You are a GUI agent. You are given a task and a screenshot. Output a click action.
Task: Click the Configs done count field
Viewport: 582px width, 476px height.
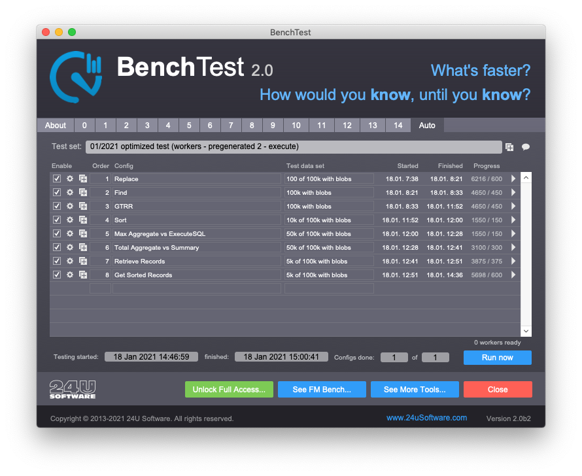click(x=394, y=358)
